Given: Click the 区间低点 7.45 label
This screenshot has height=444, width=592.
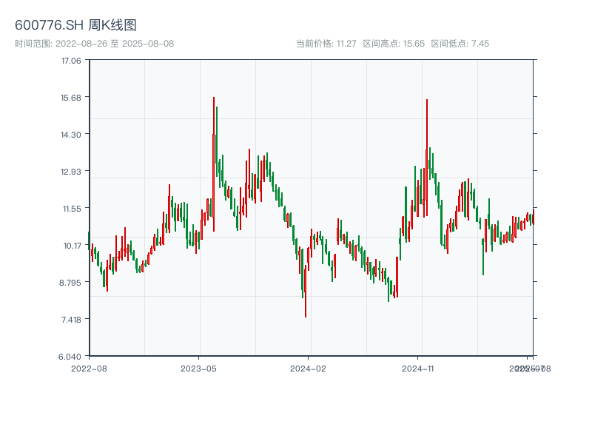Looking at the screenshot, I should click(x=460, y=44).
